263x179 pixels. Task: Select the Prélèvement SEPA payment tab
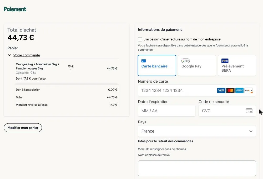(237, 65)
